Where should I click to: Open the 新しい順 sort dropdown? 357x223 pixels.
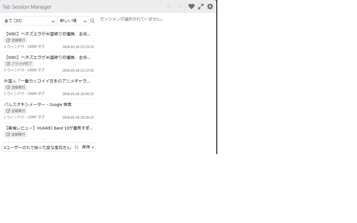(73, 21)
